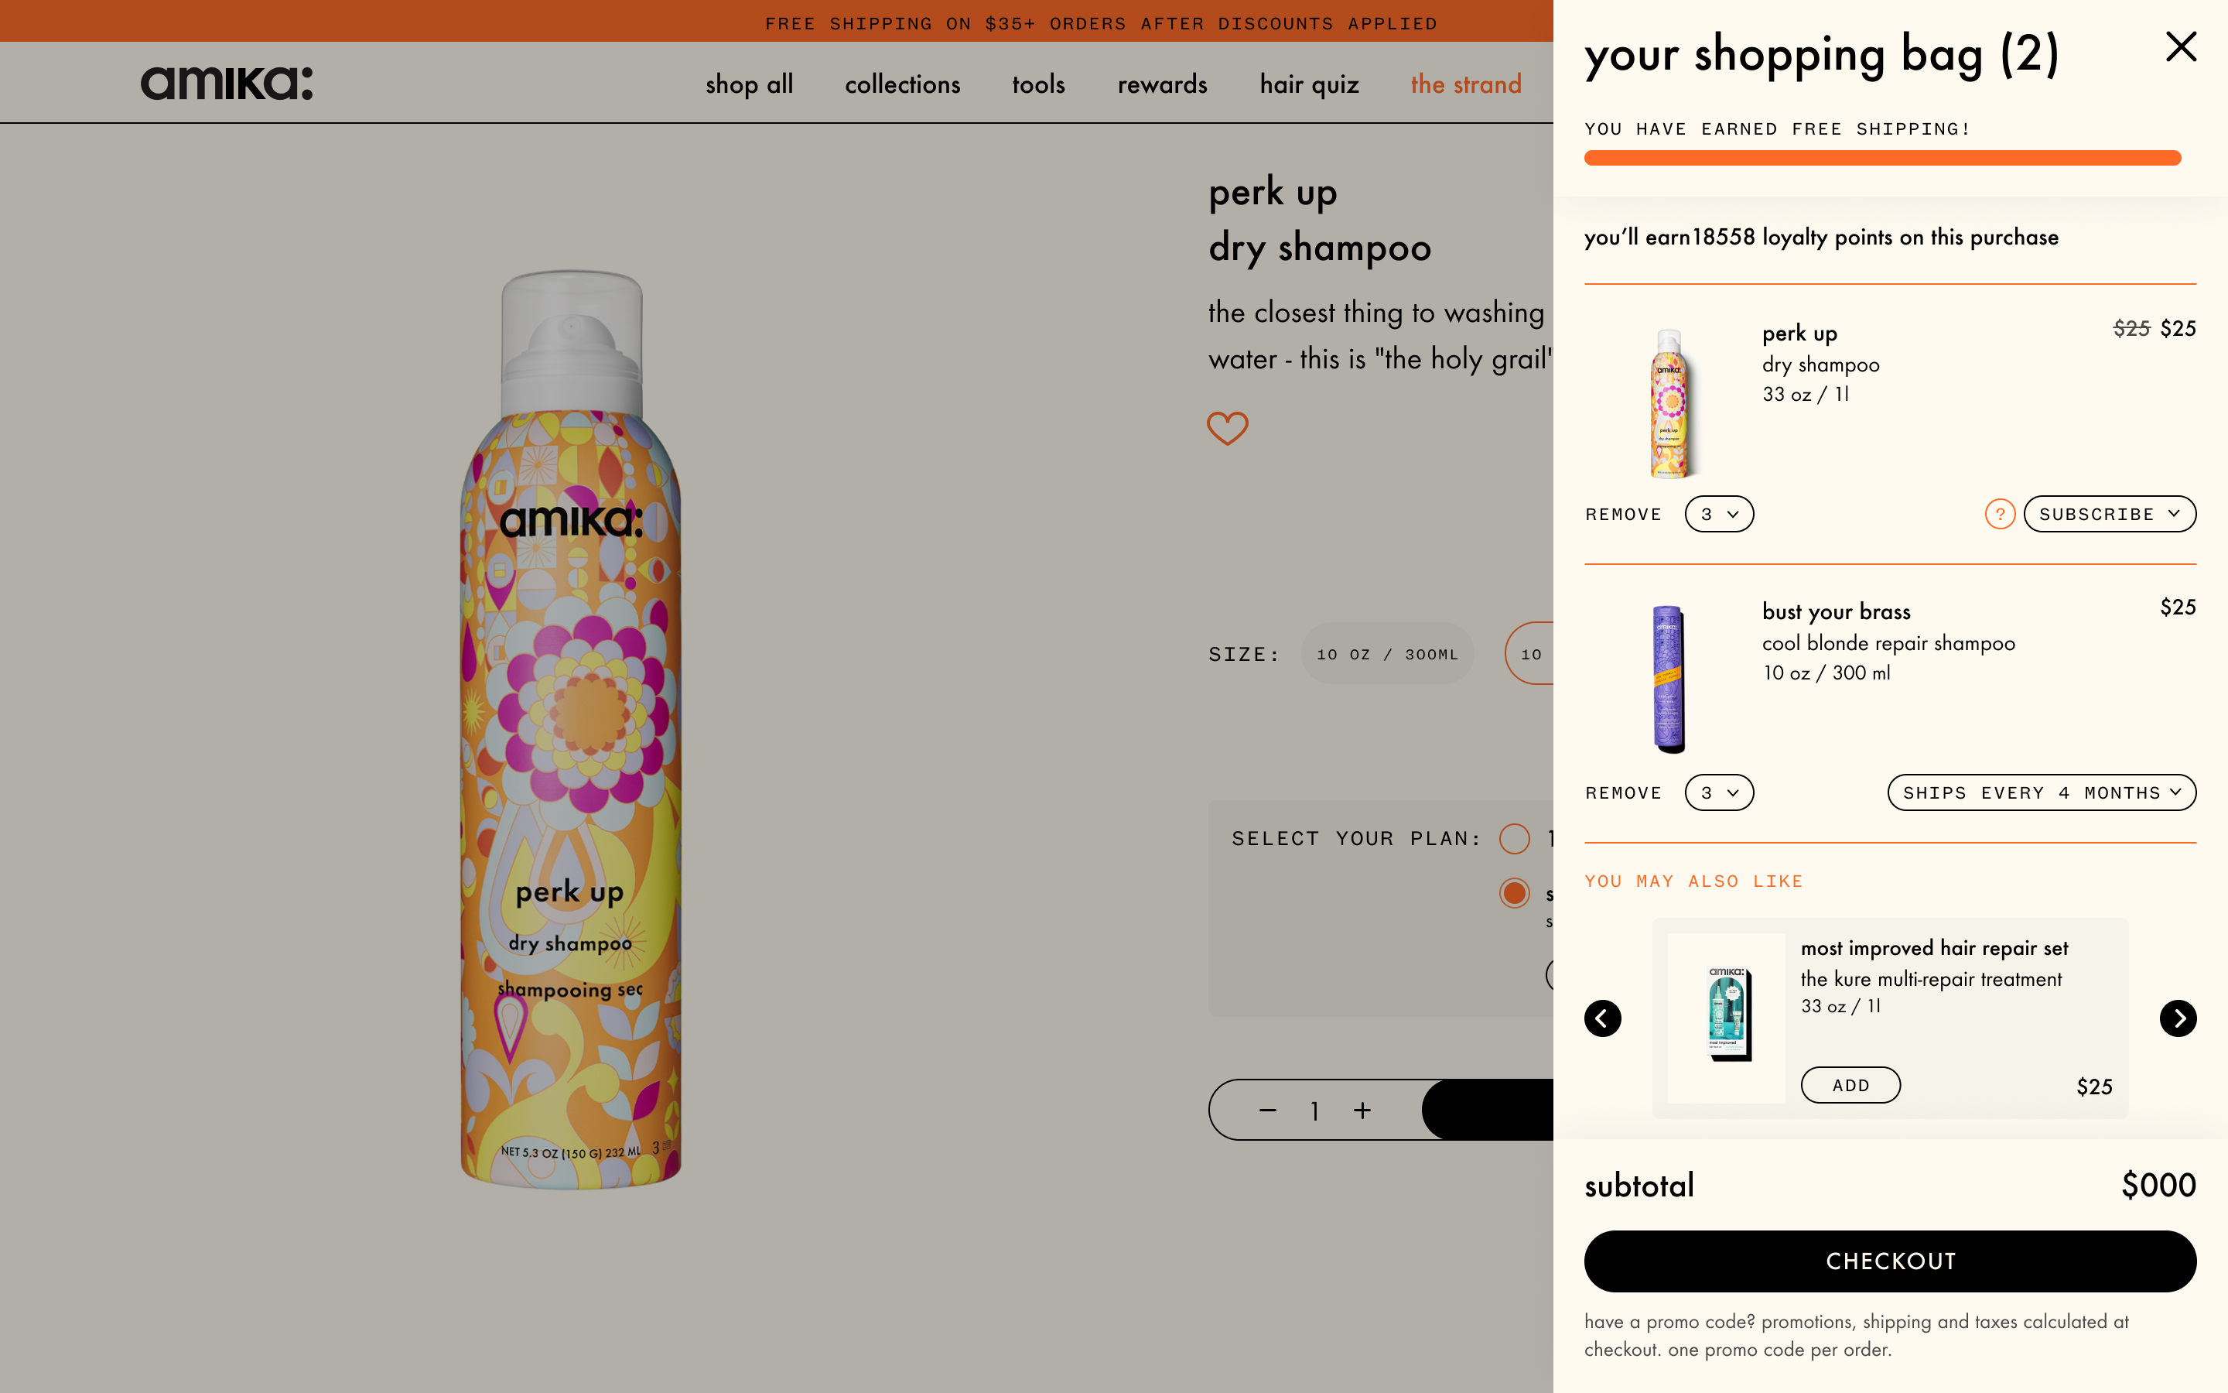The height and width of the screenshot is (1393, 2228).
Task: Add most improved hair repair set
Action: pyautogui.click(x=1850, y=1085)
